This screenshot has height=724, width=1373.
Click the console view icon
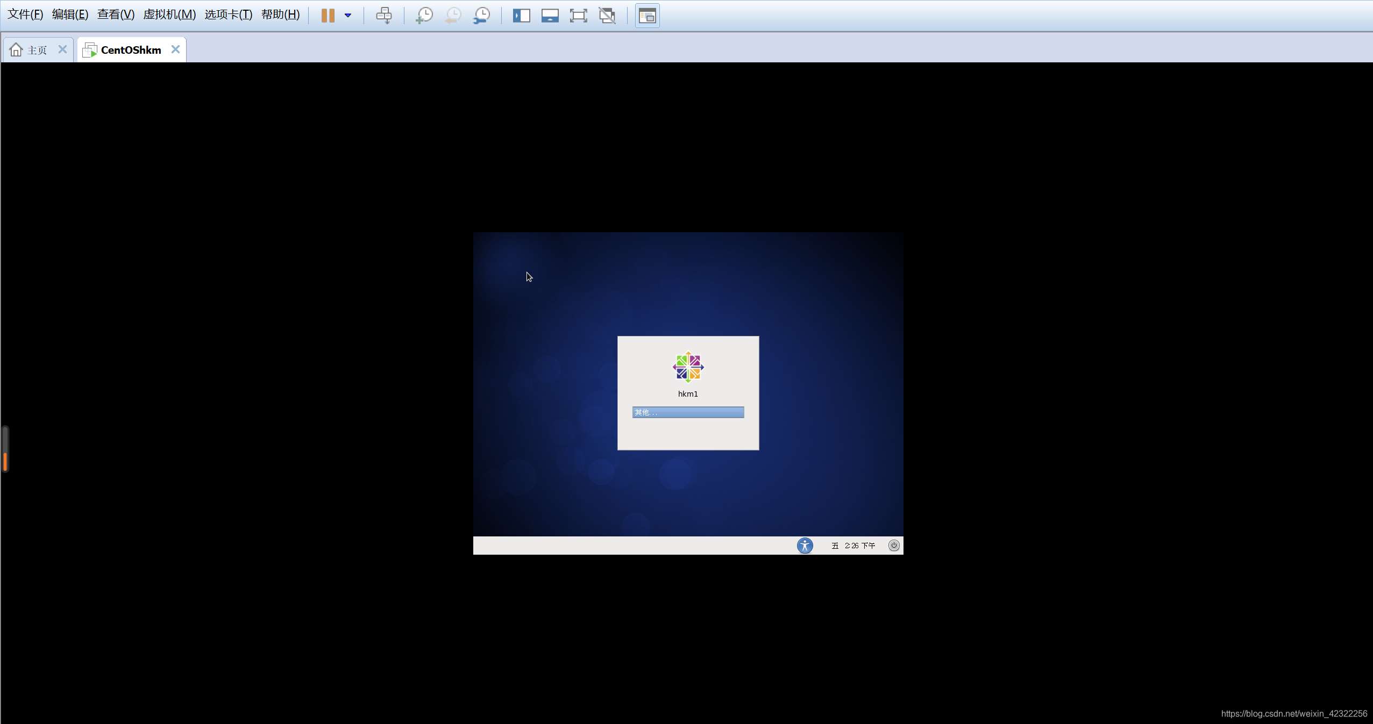pos(647,16)
